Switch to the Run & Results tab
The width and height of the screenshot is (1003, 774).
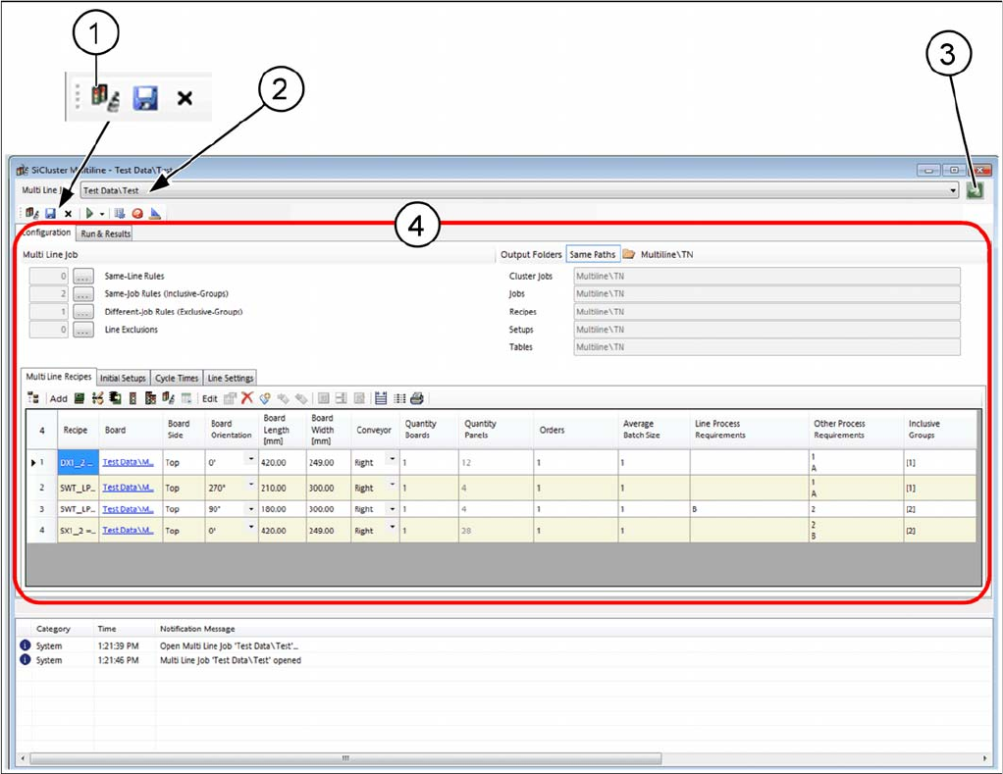coord(105,233)
